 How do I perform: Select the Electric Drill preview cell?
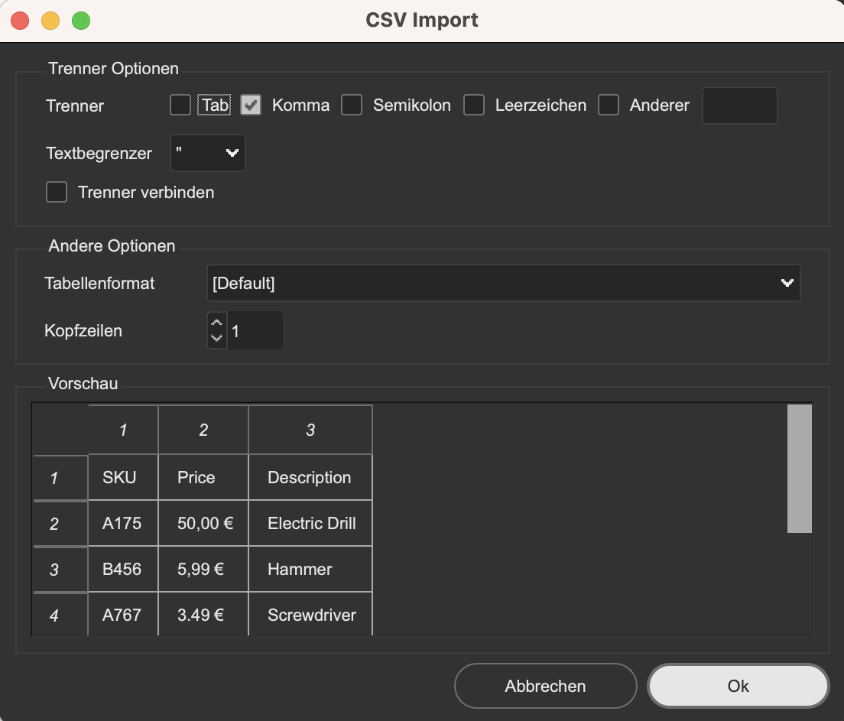310,524
